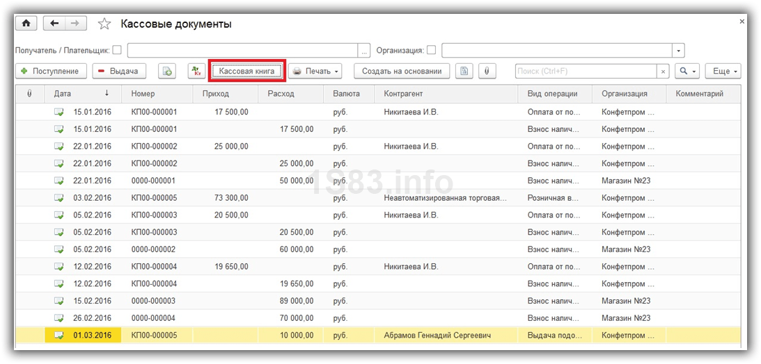The width and height of the screenshot is (761, 364).
Task: Click the Home icon button
Action: (26, 24)
